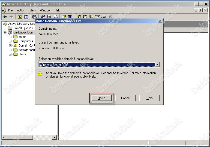The image size is (210, 147).
Task: Maximize the Active Directory Users and Computers window
Action: [x=201, y=4]
